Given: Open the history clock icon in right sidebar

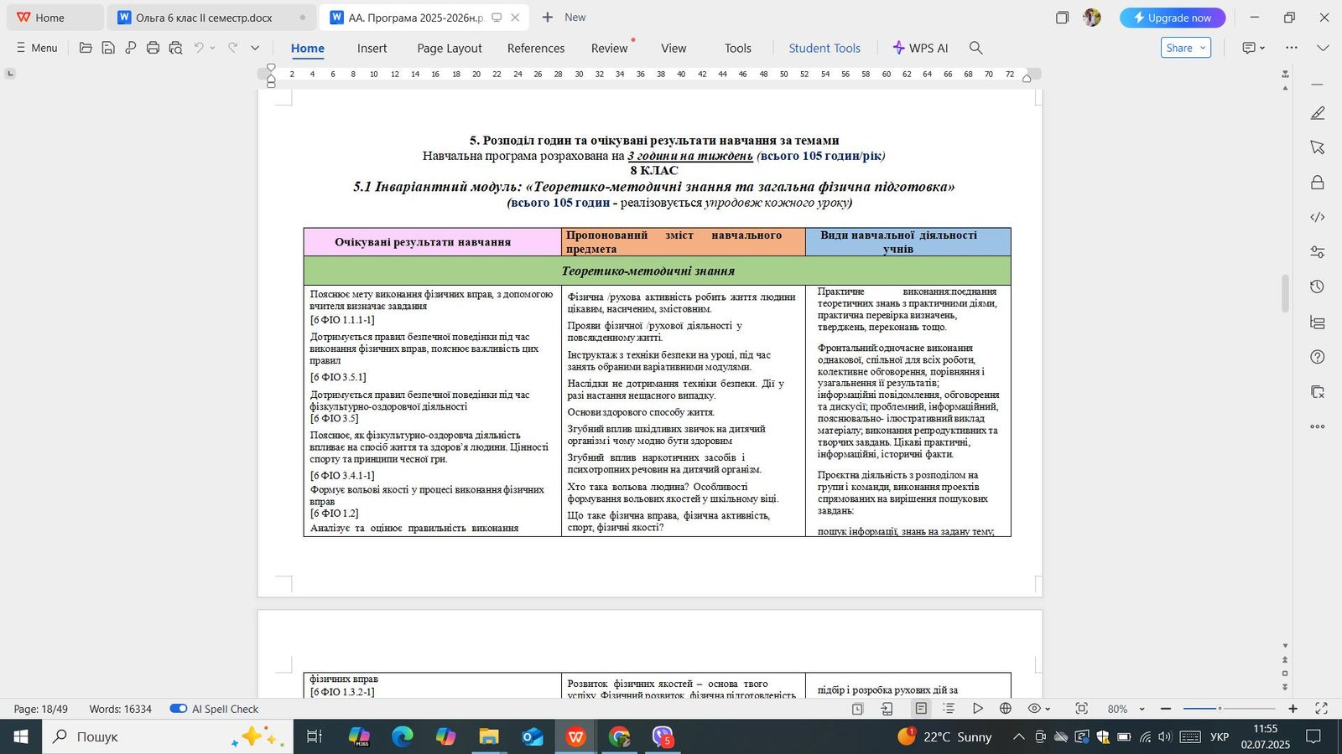Looking at the screenshot, I should click(x=1318, y=287).
